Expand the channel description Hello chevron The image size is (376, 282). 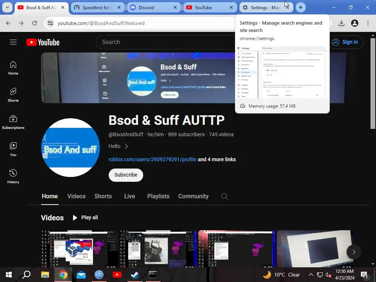(x=126, y=146)
